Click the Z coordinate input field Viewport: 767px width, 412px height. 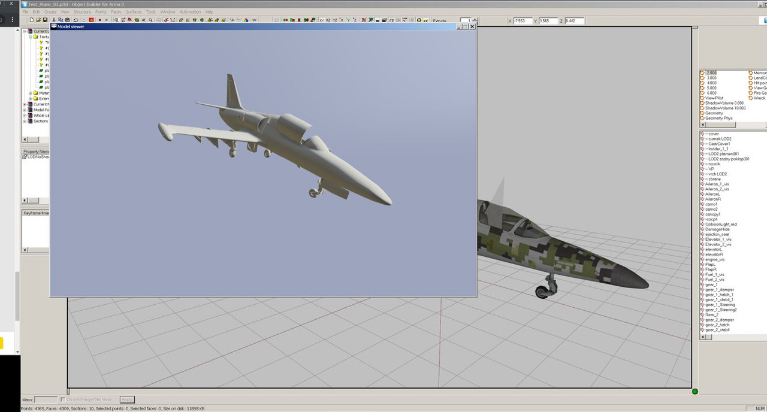pos(574,21)
